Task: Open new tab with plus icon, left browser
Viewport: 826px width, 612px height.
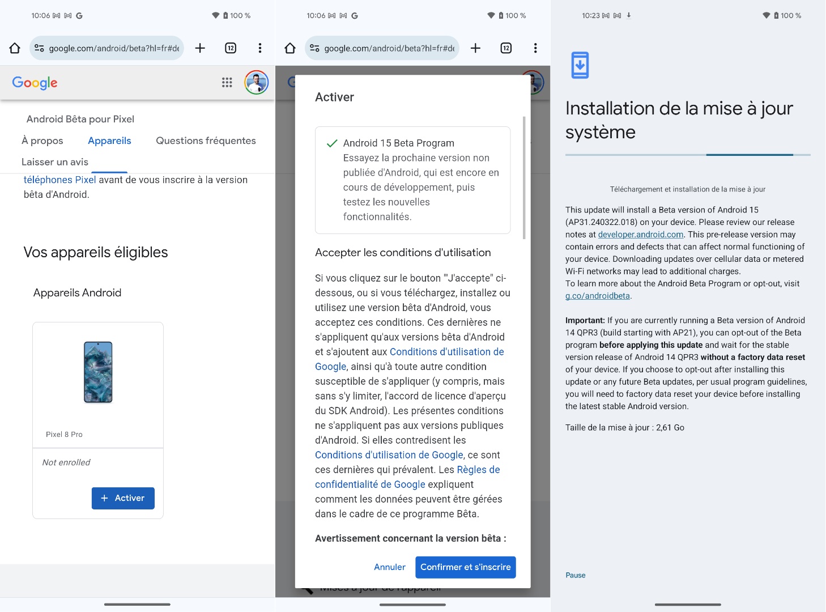Action: pos(200,48)
